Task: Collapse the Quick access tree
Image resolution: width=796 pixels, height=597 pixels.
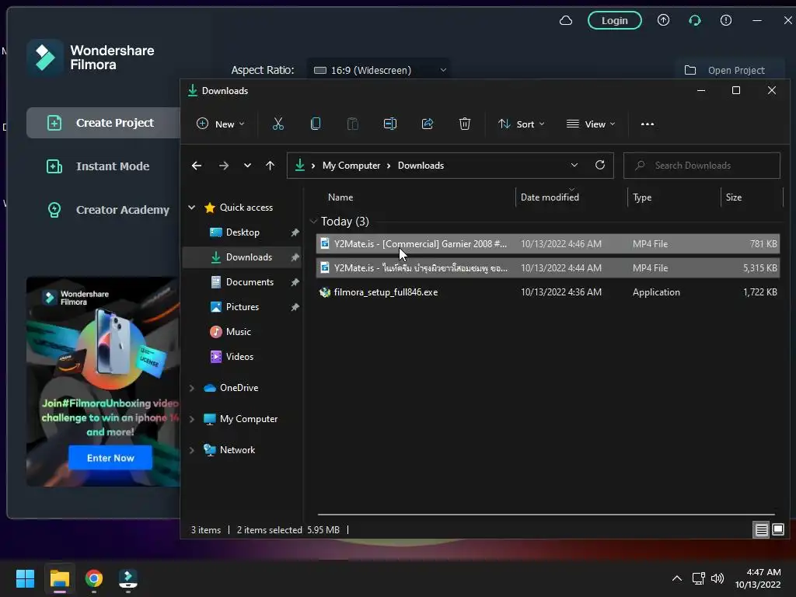Action: pos(192,207)
